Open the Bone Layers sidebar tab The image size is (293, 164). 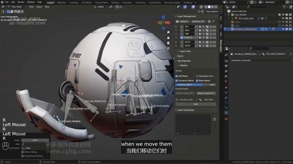click(221, 46)
